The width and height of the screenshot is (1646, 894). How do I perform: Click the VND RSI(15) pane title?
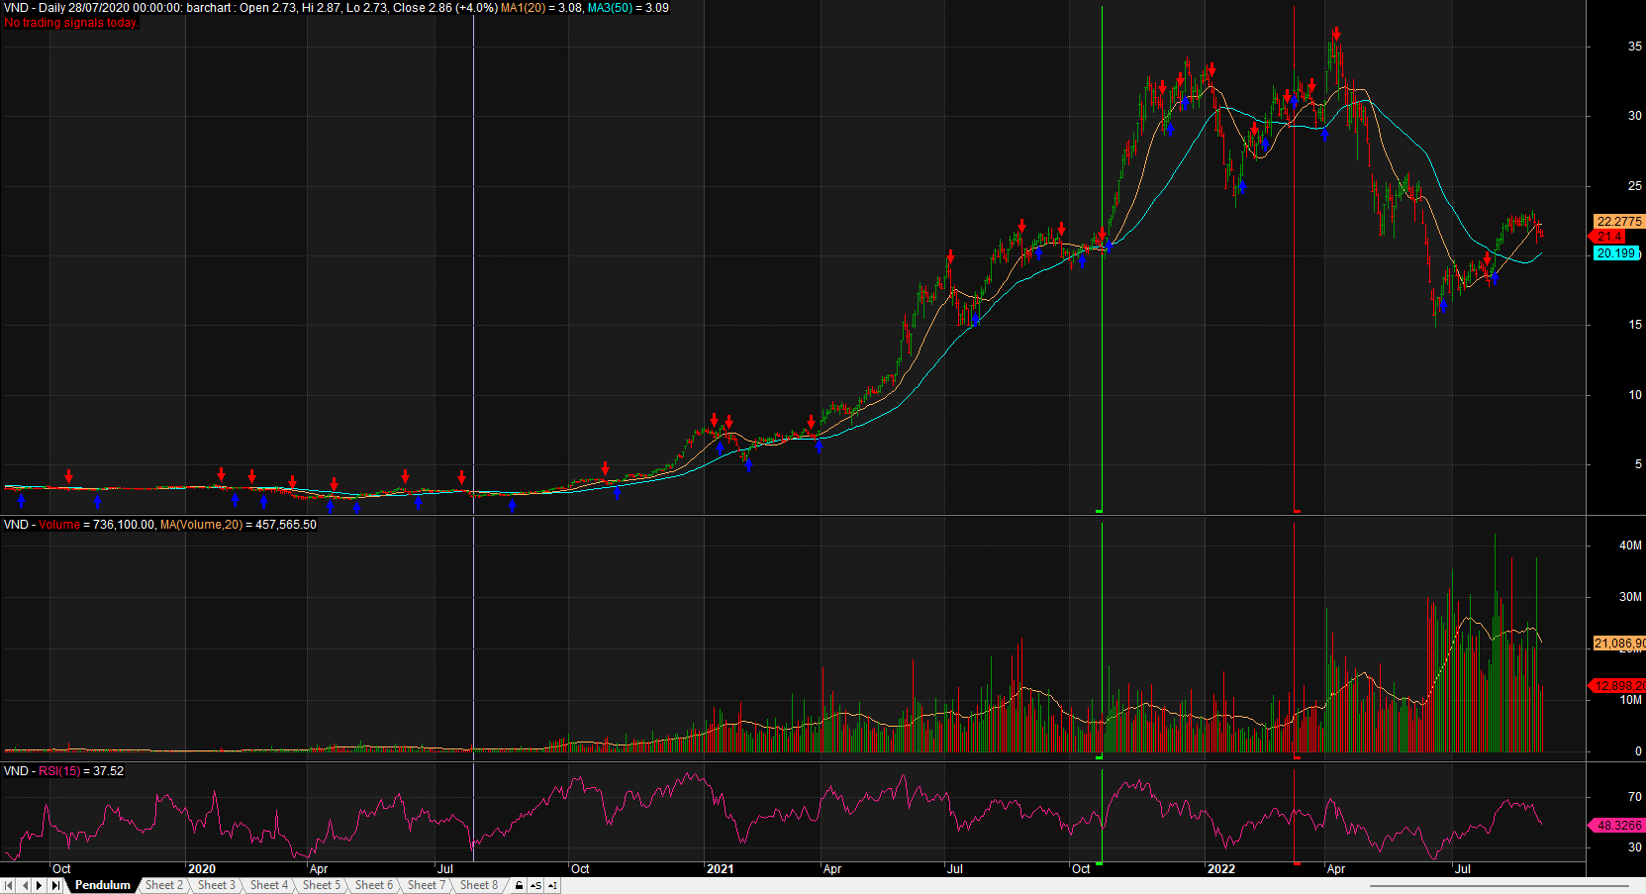[x=64, y=771]
